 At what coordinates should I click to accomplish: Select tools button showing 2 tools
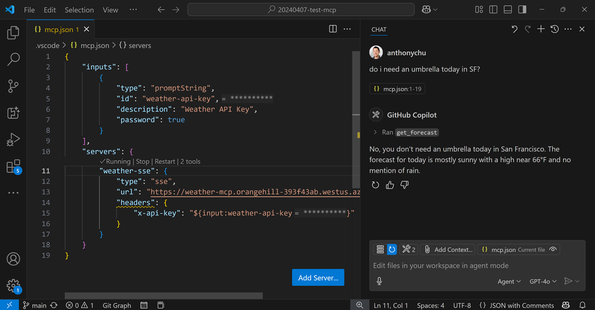coord(409,249)
